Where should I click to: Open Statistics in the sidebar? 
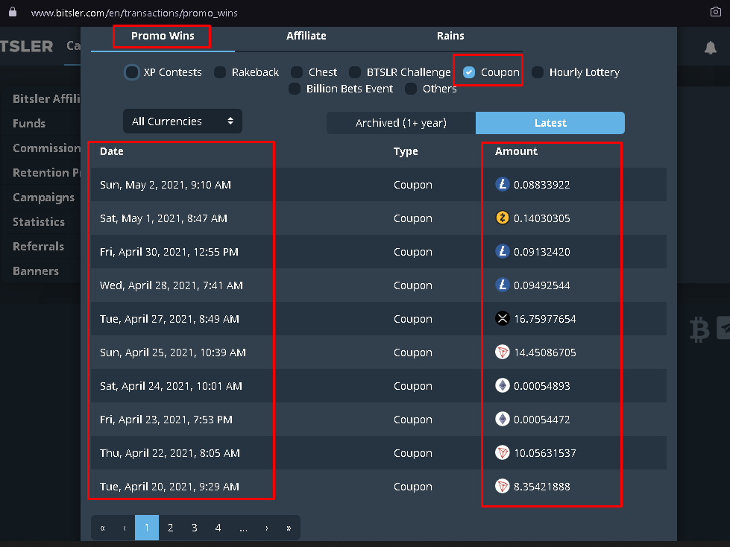pyautogui.click(x=39, y=222)
